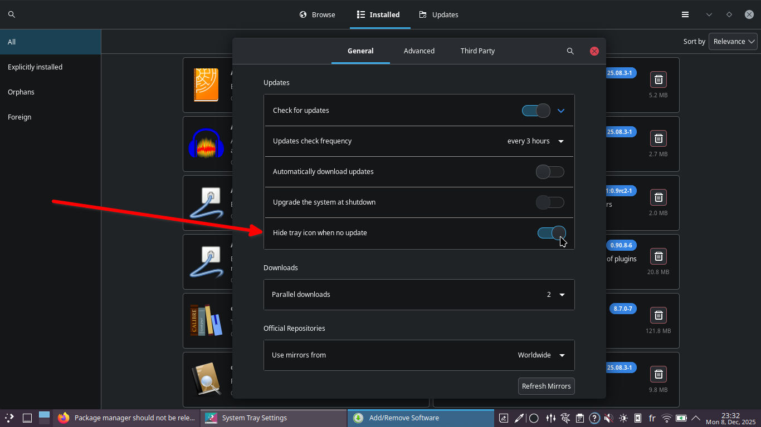Screen dimensions: 761x427
Task: Click the search icon in preferences dialog
Action: [570, 51]
